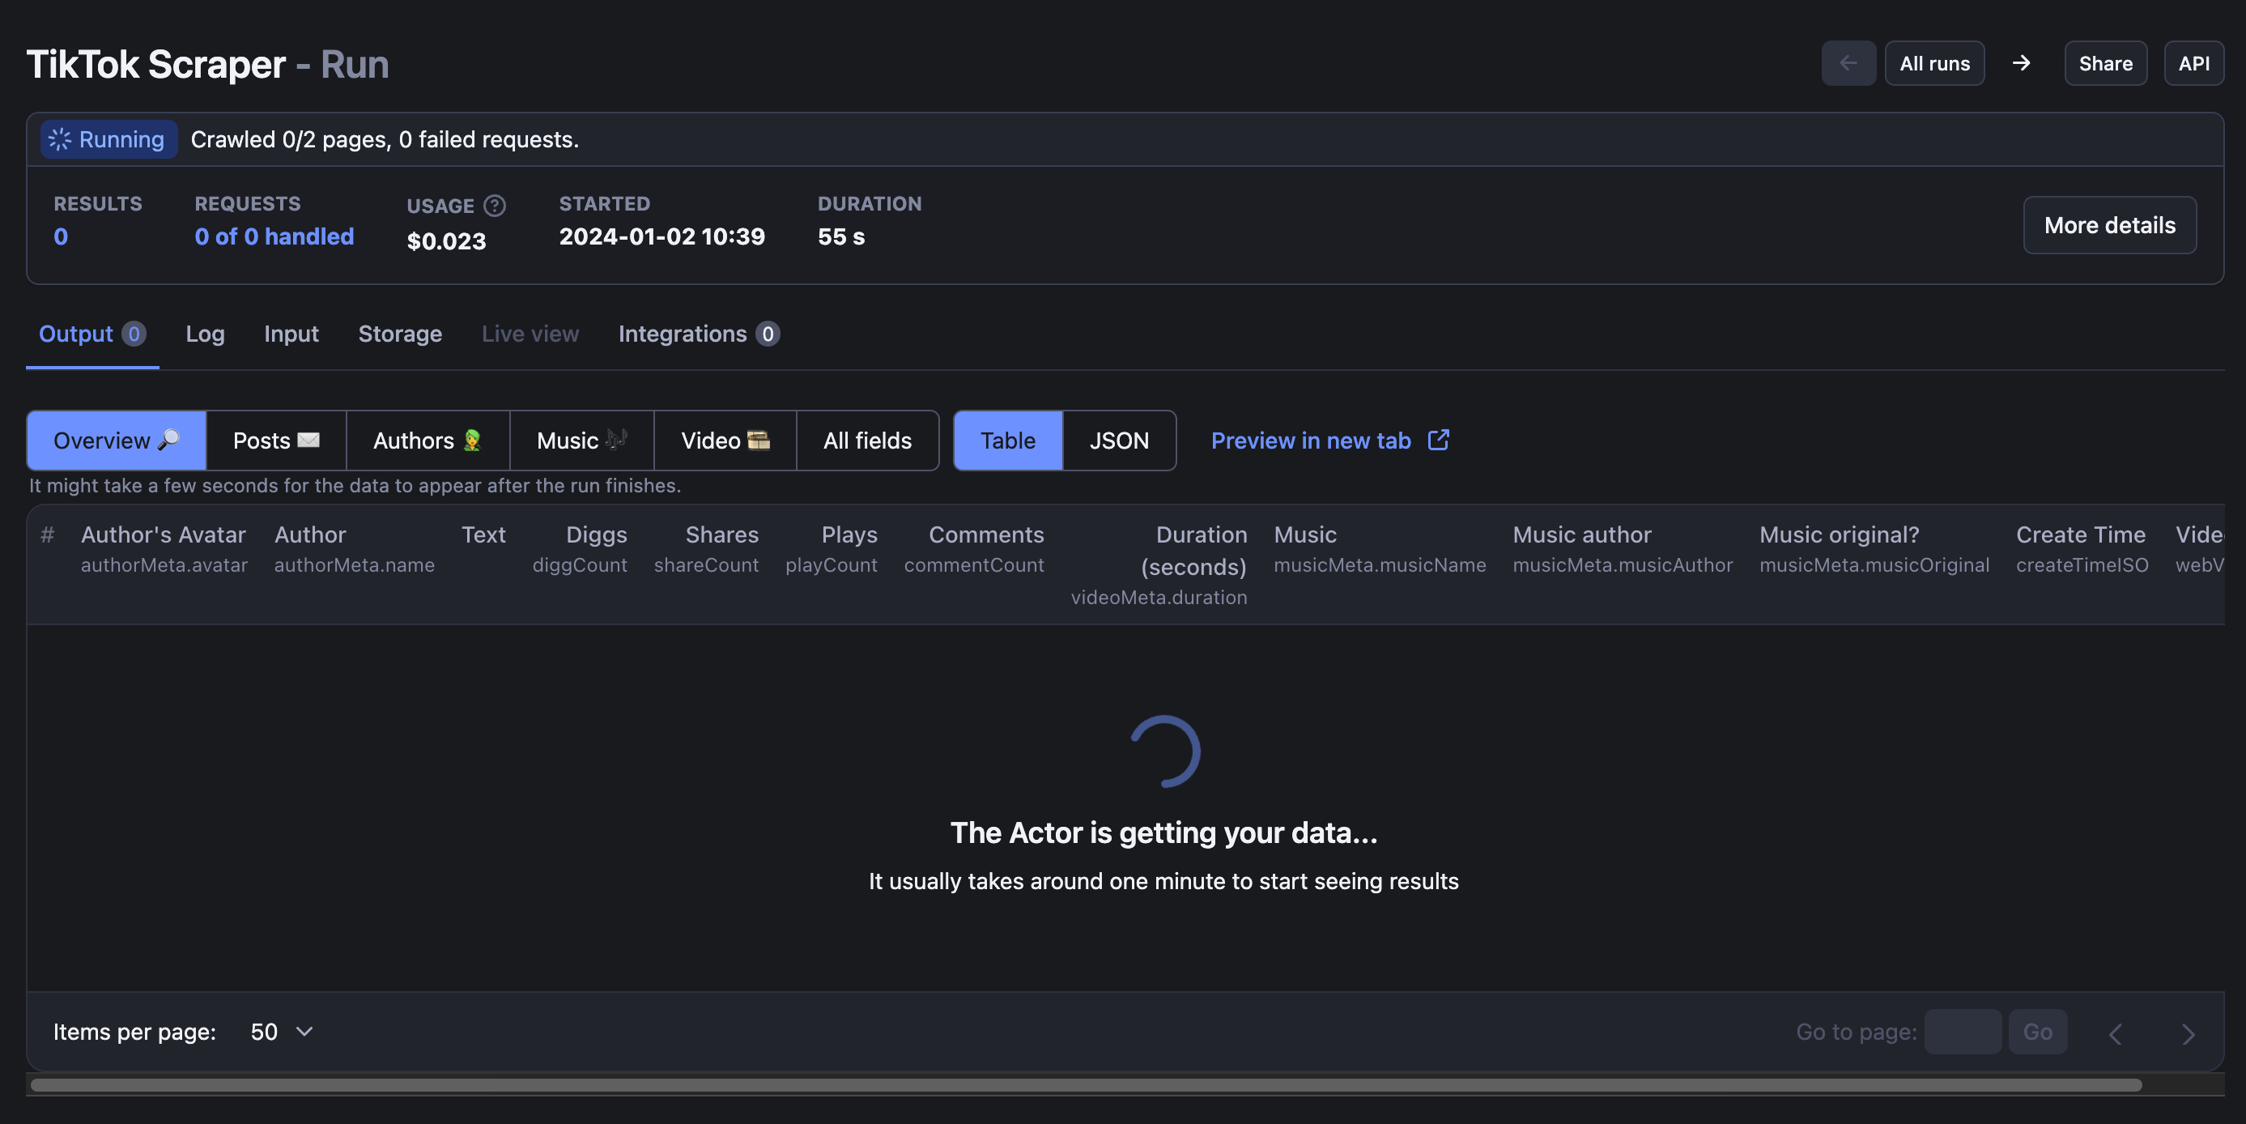Go to next page chevron in pagination
This screenshot has width=2246, height=1124.
coord(2188,1033)
